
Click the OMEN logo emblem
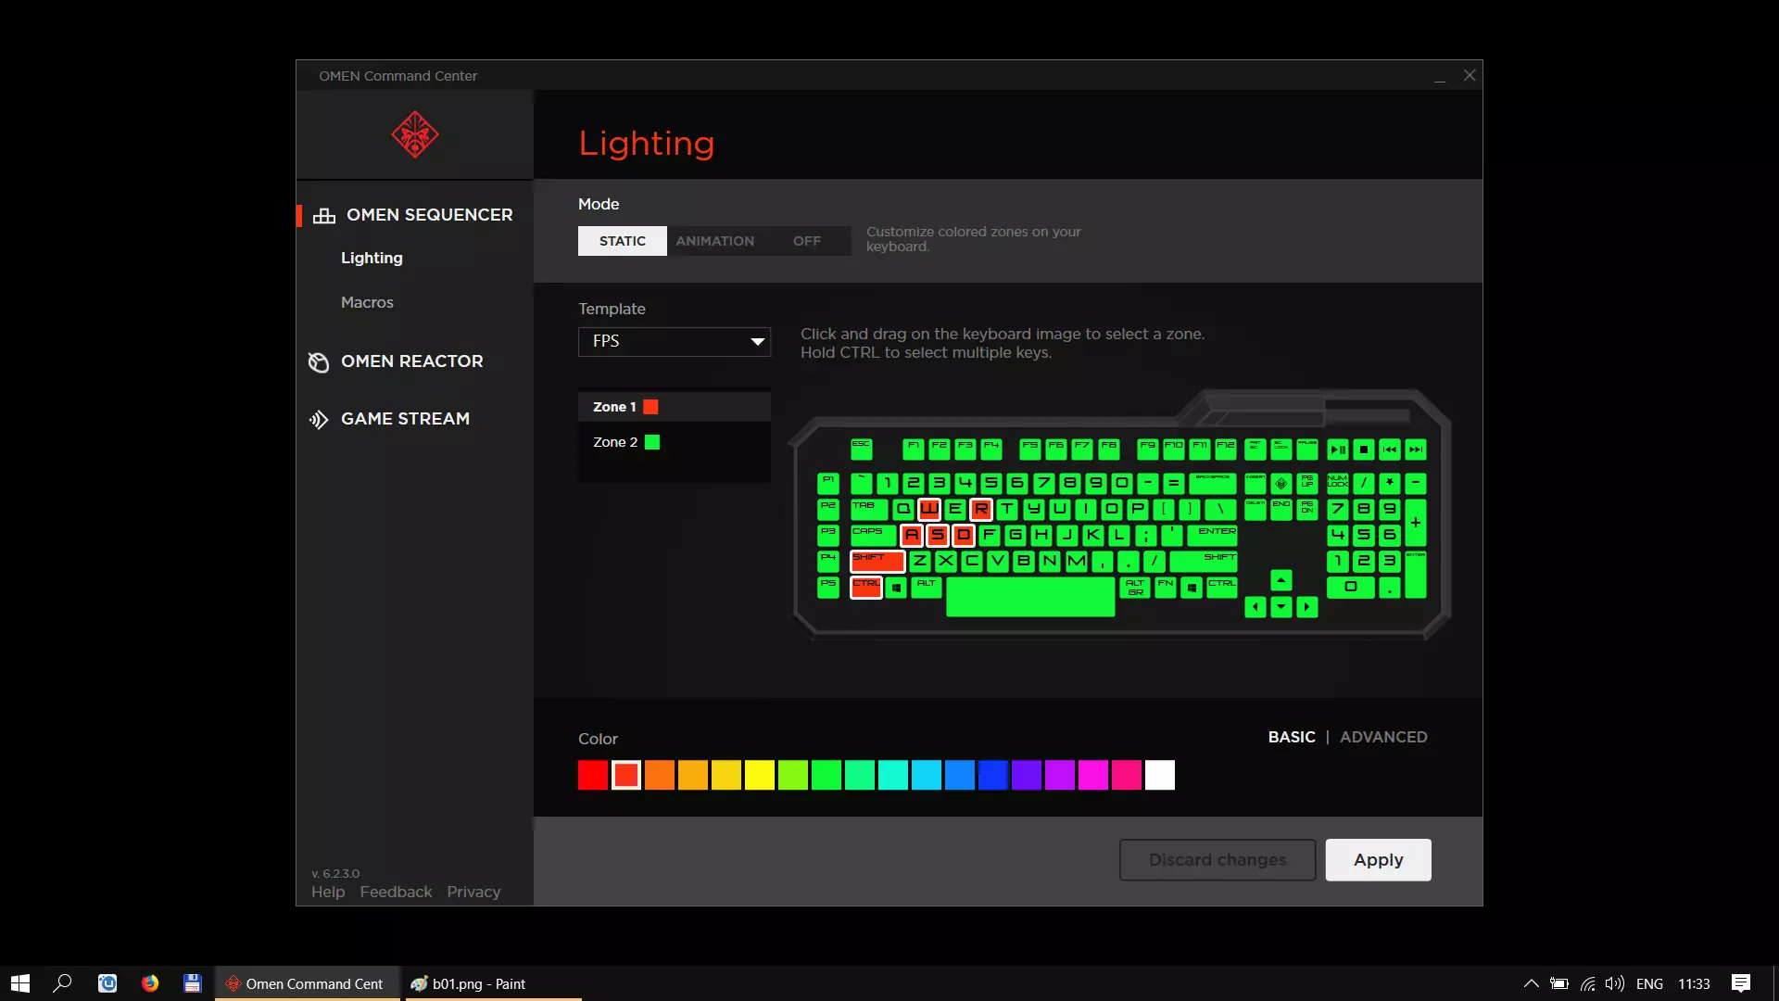click(414, 135)
